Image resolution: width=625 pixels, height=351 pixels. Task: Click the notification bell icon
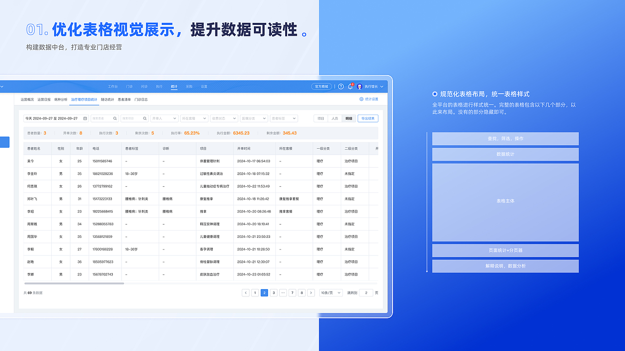[x=350, y=86]
